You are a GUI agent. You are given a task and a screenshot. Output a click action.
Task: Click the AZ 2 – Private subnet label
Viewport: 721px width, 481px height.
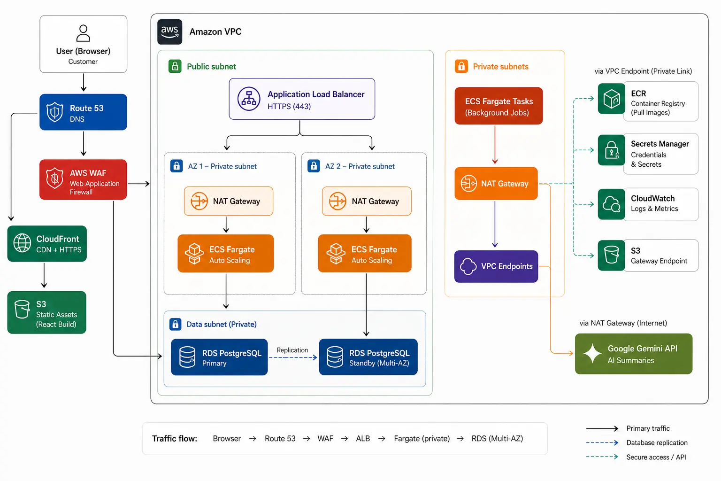pos(360,166)
